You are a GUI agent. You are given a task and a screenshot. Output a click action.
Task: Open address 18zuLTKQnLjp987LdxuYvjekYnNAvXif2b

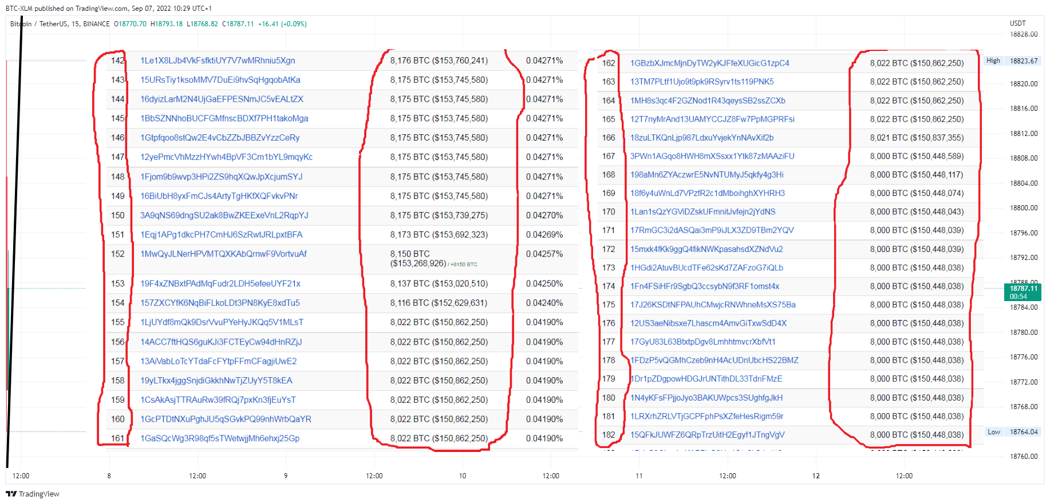[x=702, y=138]
